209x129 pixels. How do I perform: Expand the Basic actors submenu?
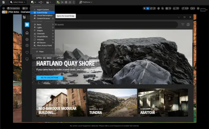click(x=42, y=24)
